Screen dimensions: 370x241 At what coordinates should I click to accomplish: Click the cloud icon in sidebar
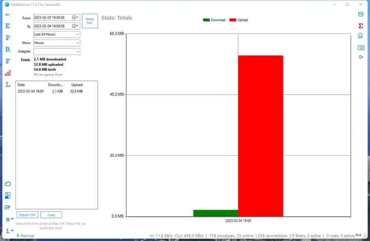pyautogui.click(x=7, y=184)
